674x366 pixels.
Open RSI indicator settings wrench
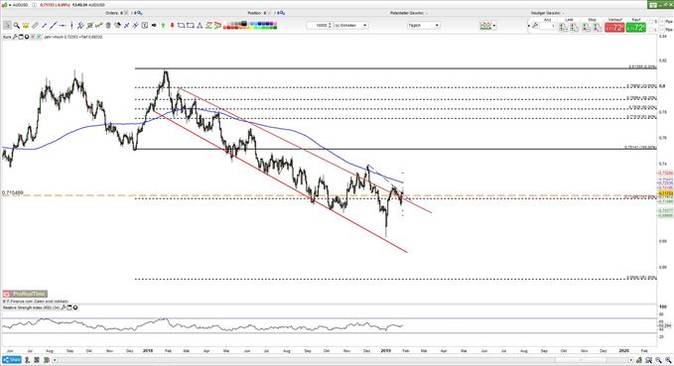tap(64, 307)
